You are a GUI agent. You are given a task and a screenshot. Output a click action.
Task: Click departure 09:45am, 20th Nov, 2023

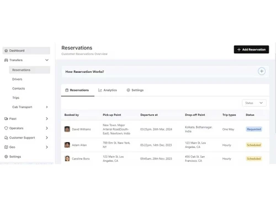point(156,158)
